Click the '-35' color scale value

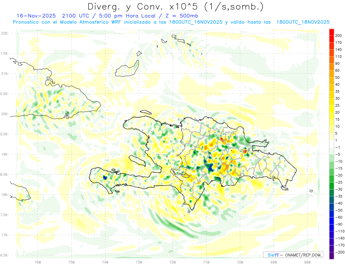point(339,196)
